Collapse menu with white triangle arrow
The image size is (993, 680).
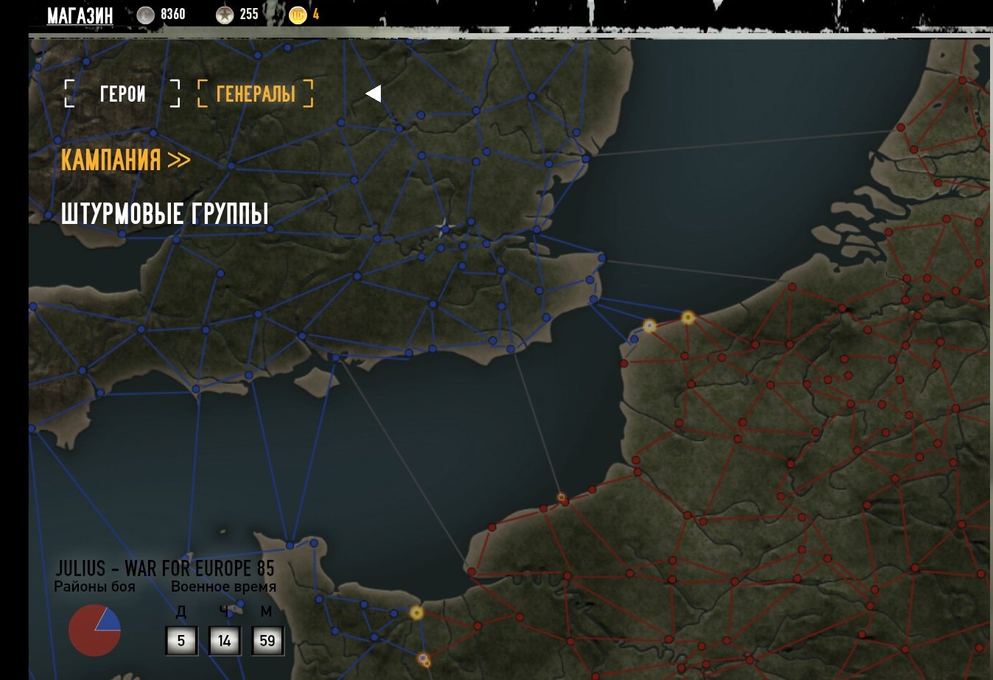[x=373, y=94]
